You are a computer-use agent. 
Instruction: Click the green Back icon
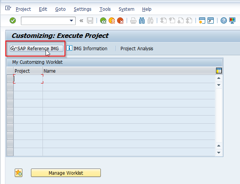click(103, 20)
